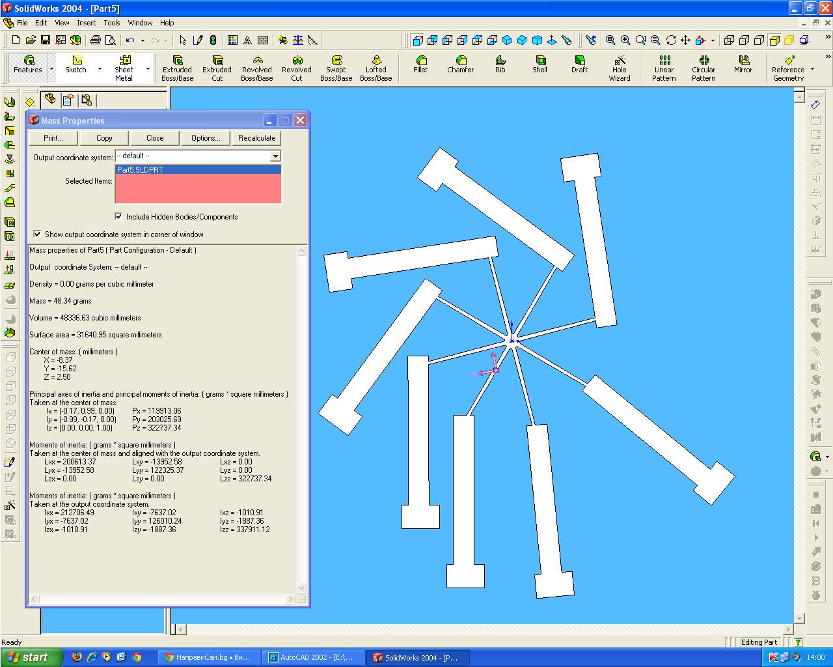Toggle Include Hidden Bodies/Components checkbox
This screenshot has height=667, width=833.
[118, 217]
